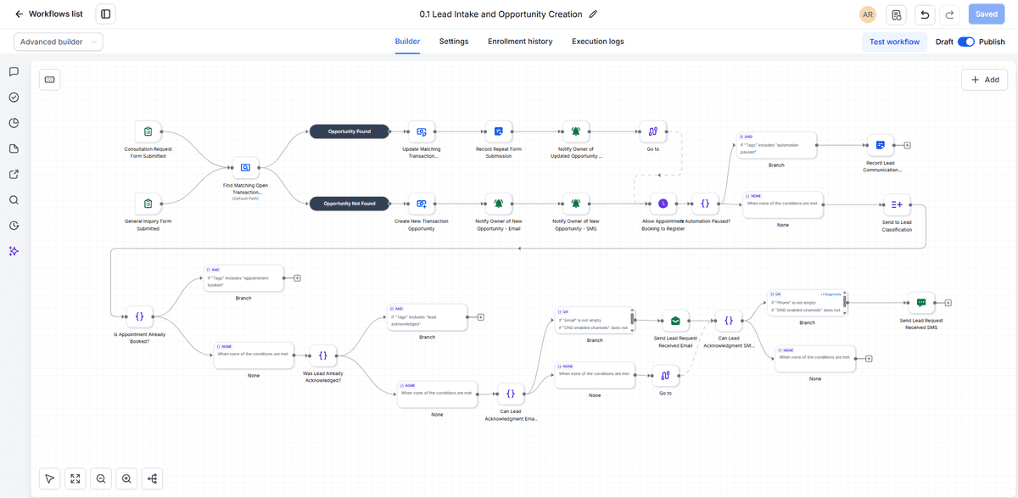Toggle the sidebar panel icon beside Workflows list
This screenshot has width=1018, height=498.
(x=105, y=14)
